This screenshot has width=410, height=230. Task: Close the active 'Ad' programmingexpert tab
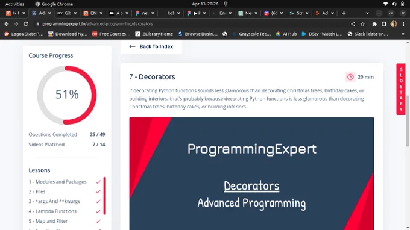(x=49, y=13)
